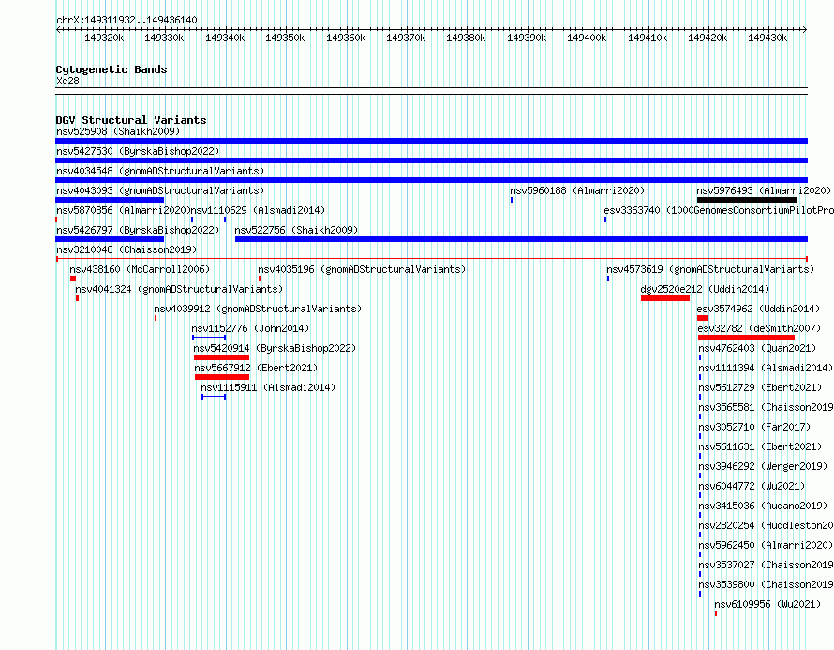Click nsv5667912 (Ebert2021) label
The image size is (834, 650).
tap(256, 368)
